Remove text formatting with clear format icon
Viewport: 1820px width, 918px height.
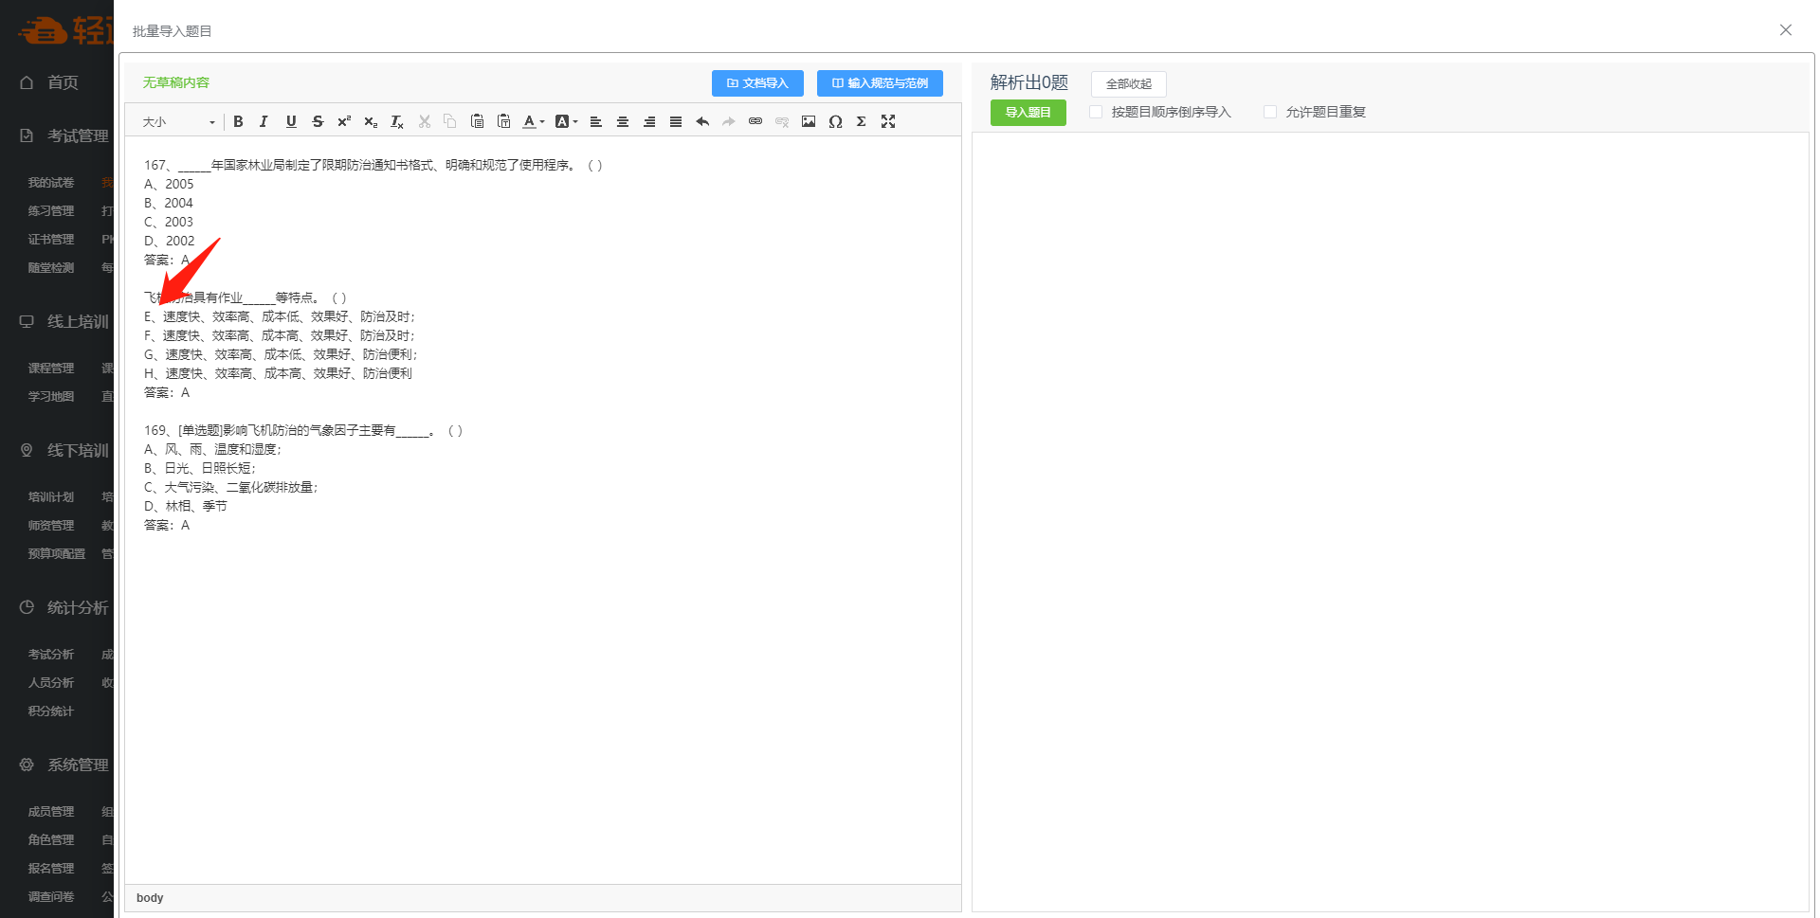(397, 121)
